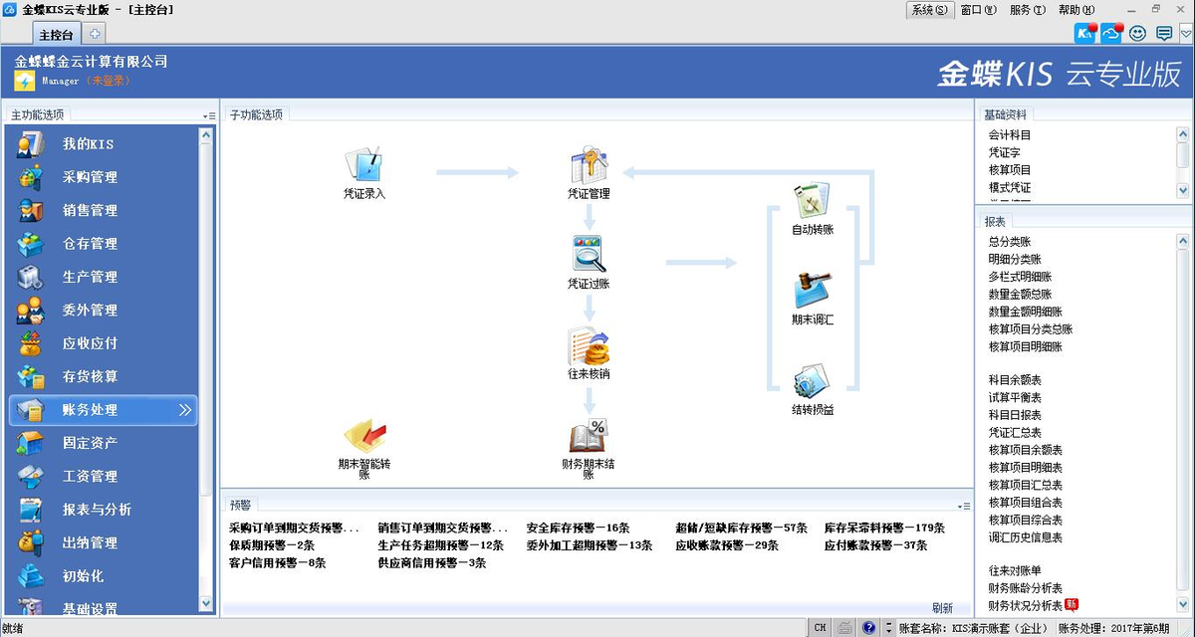Open the 财务期末结账 period closing icon
1195x637 pixels.
point(589,436)
